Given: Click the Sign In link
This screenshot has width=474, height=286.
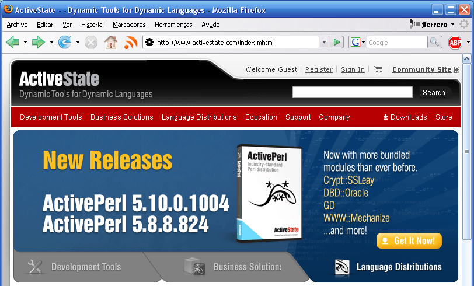Looking at the screenshot, I should [x=353, y=69].
